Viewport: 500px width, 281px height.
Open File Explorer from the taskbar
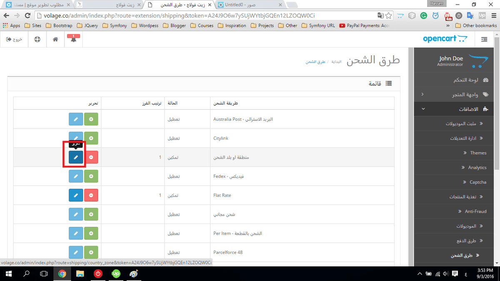pos(80,274)
